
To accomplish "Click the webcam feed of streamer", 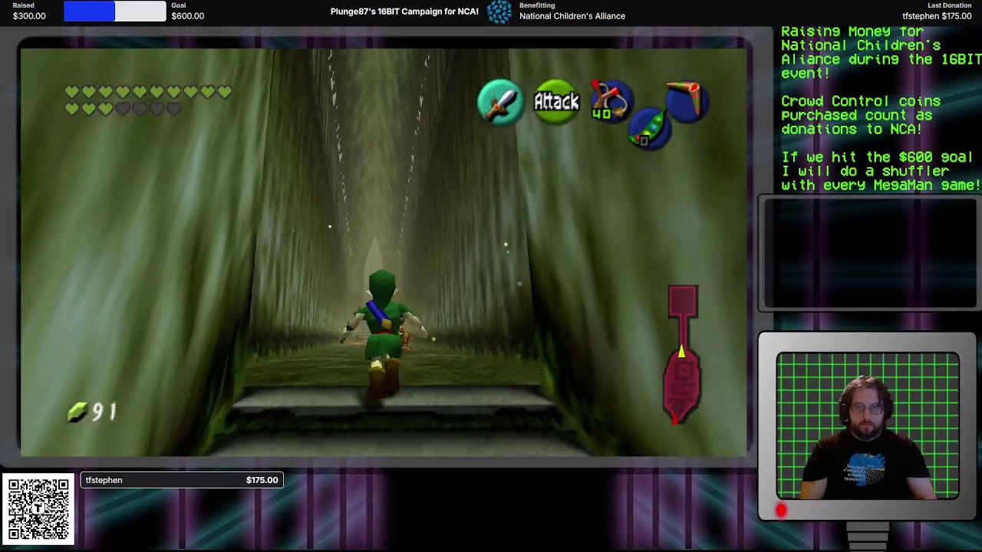I will pyautogui.click(x=867, y=426).
